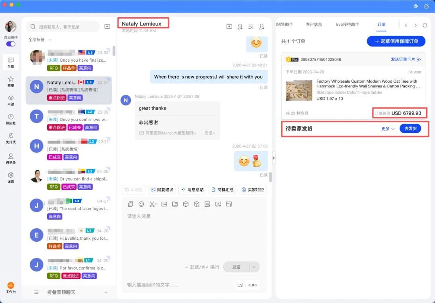This screenshot has width=435, height=303.
Task: Click the order number 299807874501028046
Action: (321, 59)
